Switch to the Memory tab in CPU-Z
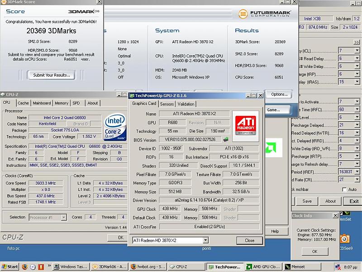362x272 pixels. (62, 103)
